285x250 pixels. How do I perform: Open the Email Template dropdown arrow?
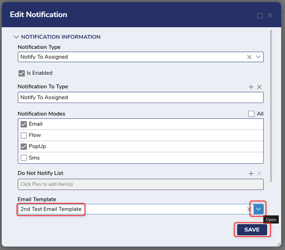pyautogui.click(x=259, y=209)
